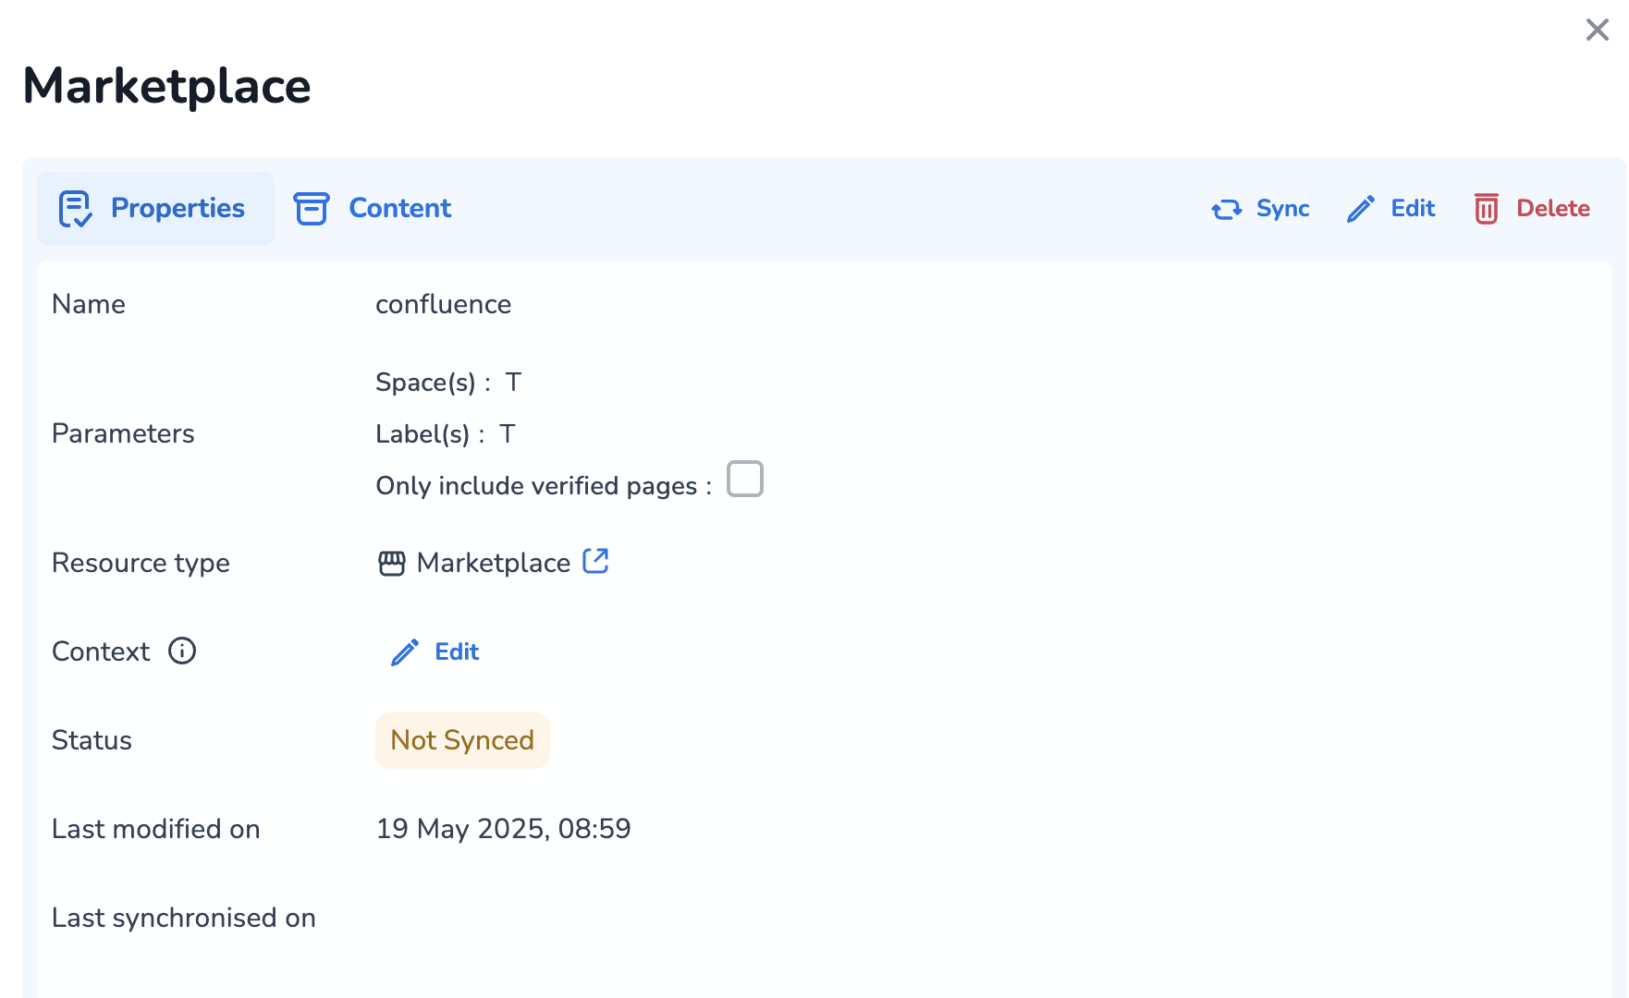The width and height of the screenshot is (1629, 998).
Task: Click the Not Synced status badge
Action: point(462,740)
